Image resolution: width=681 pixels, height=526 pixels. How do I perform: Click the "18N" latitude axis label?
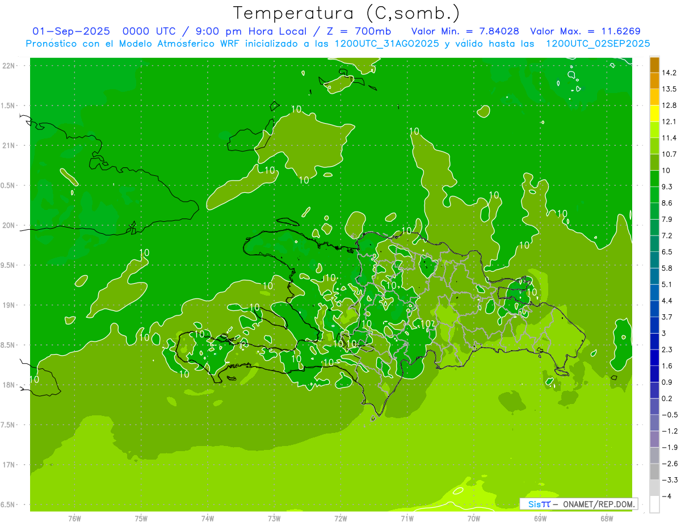[x=10, y=385]
